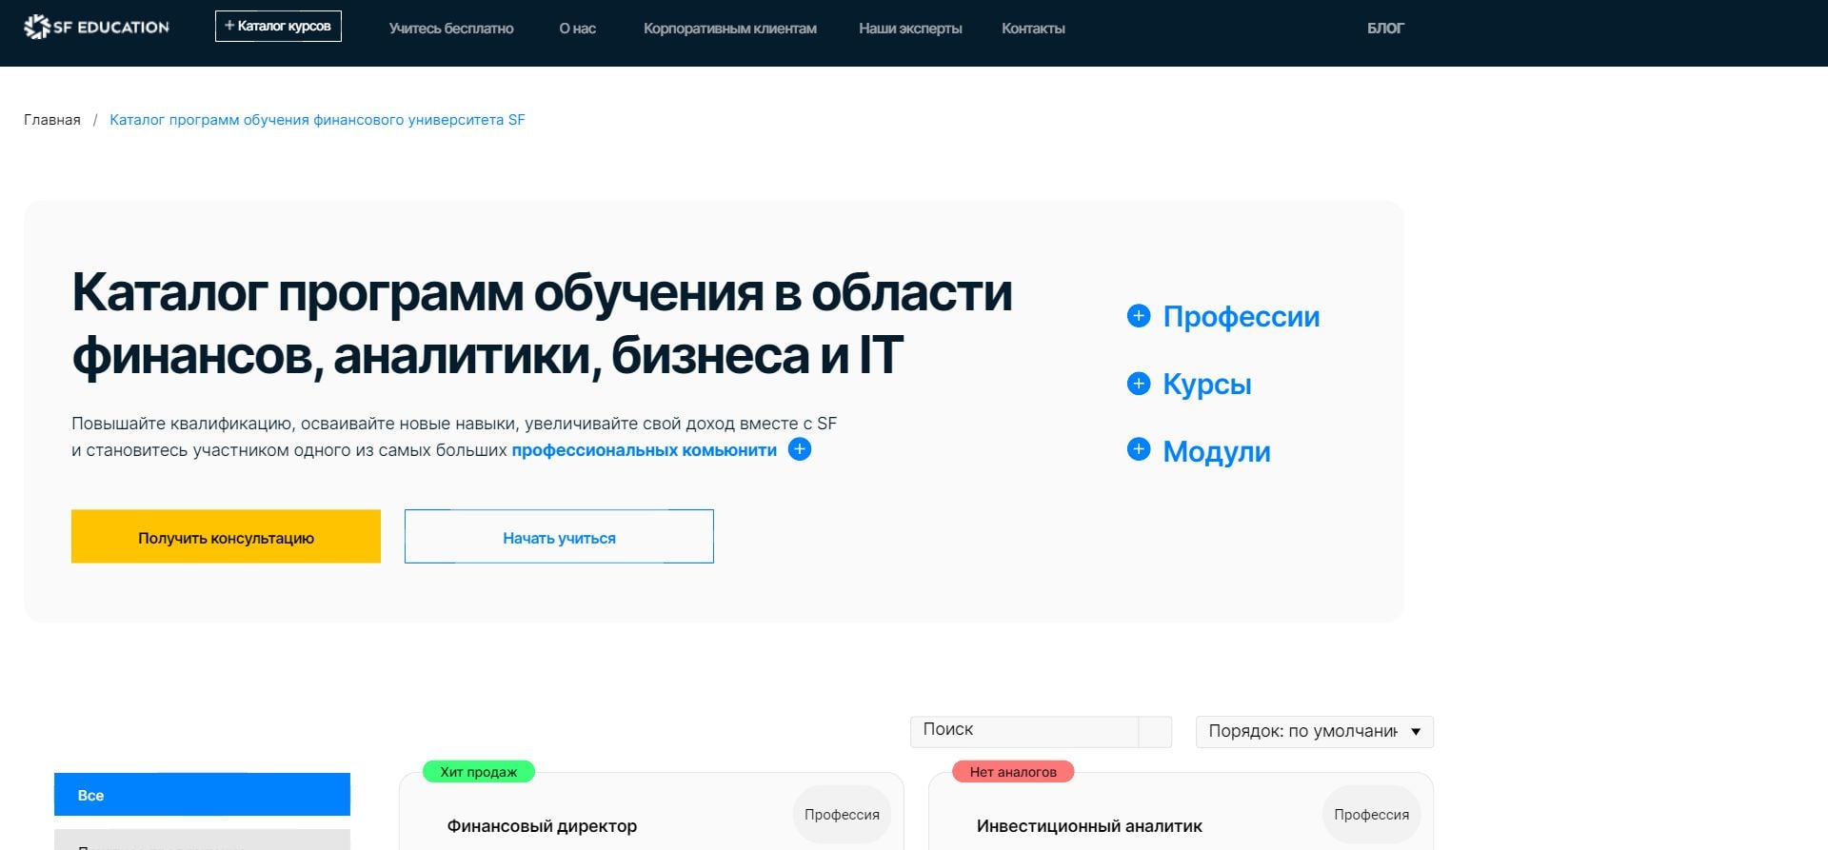Click the Начать учиться button
This screenshot has height=850, width=1828.
[559, 537]
